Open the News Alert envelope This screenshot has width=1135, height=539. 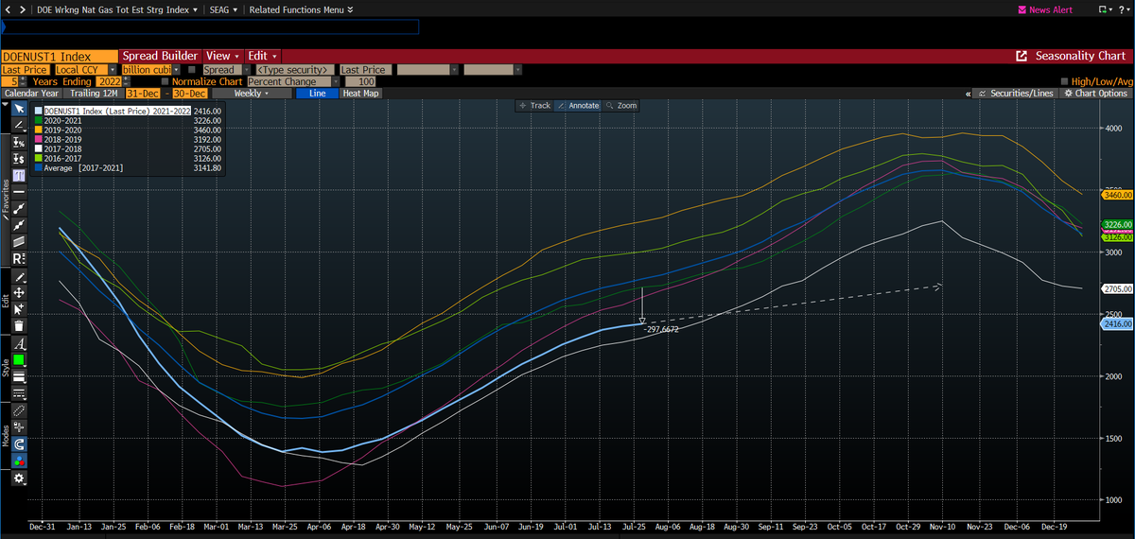(1021, 9)
